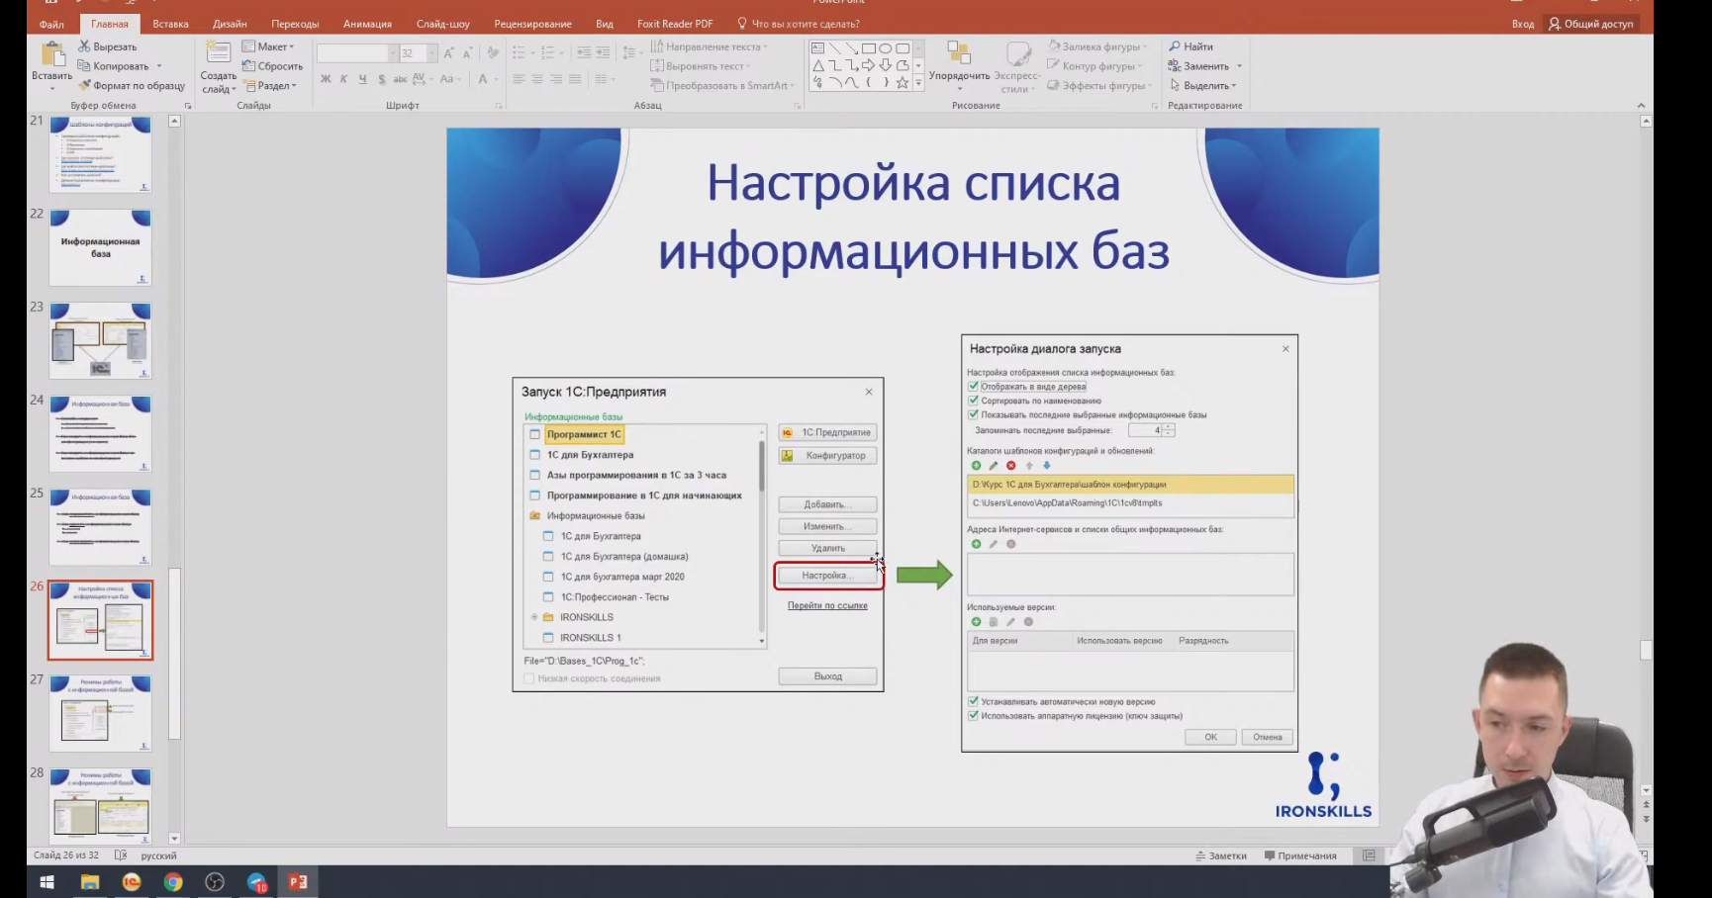Select slide 22 thumbnail
Viewport: 1712px width, 898px height.
(x=101, y=247)
